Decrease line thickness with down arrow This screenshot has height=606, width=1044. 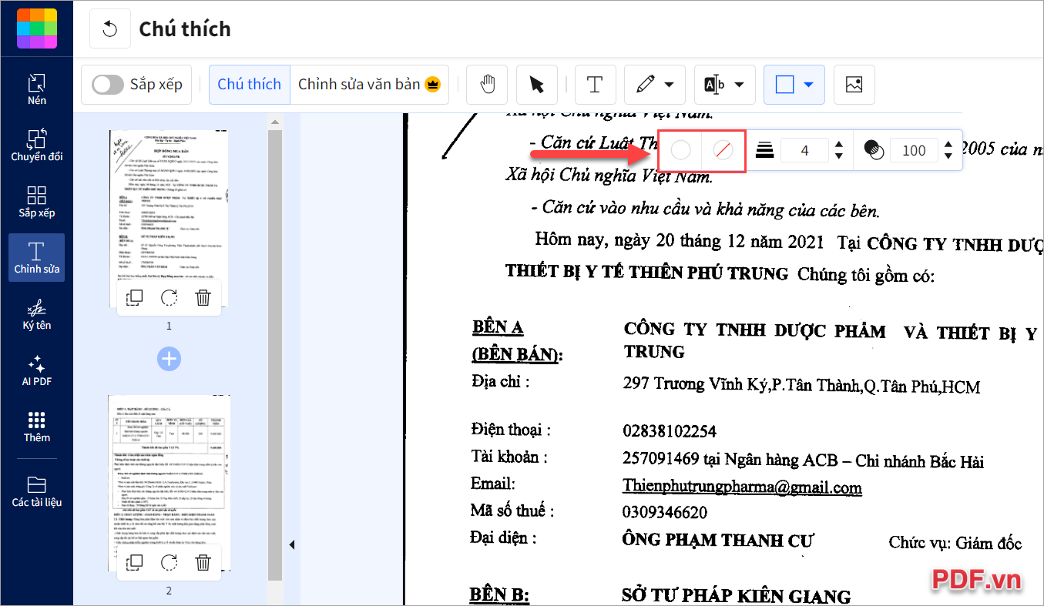pyautogui.click(x=839, y=157)
